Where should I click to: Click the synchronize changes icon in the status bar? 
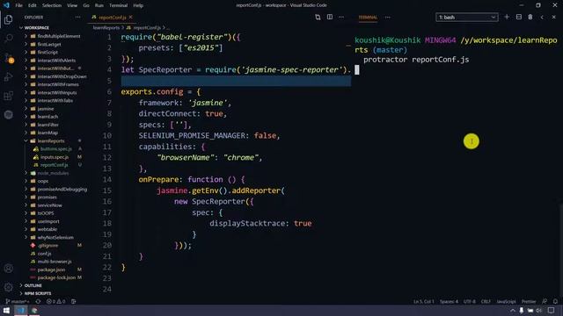[x=38, y=301]
